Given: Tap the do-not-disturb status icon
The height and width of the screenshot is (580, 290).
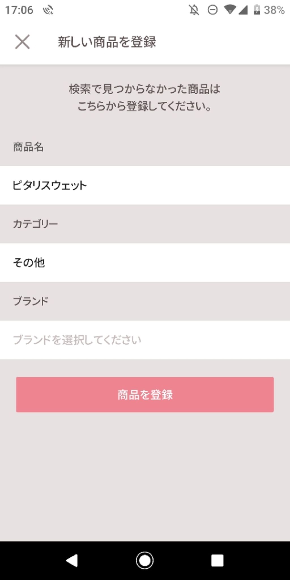Looking at the screenshot, I should click(x=212, y=10).
